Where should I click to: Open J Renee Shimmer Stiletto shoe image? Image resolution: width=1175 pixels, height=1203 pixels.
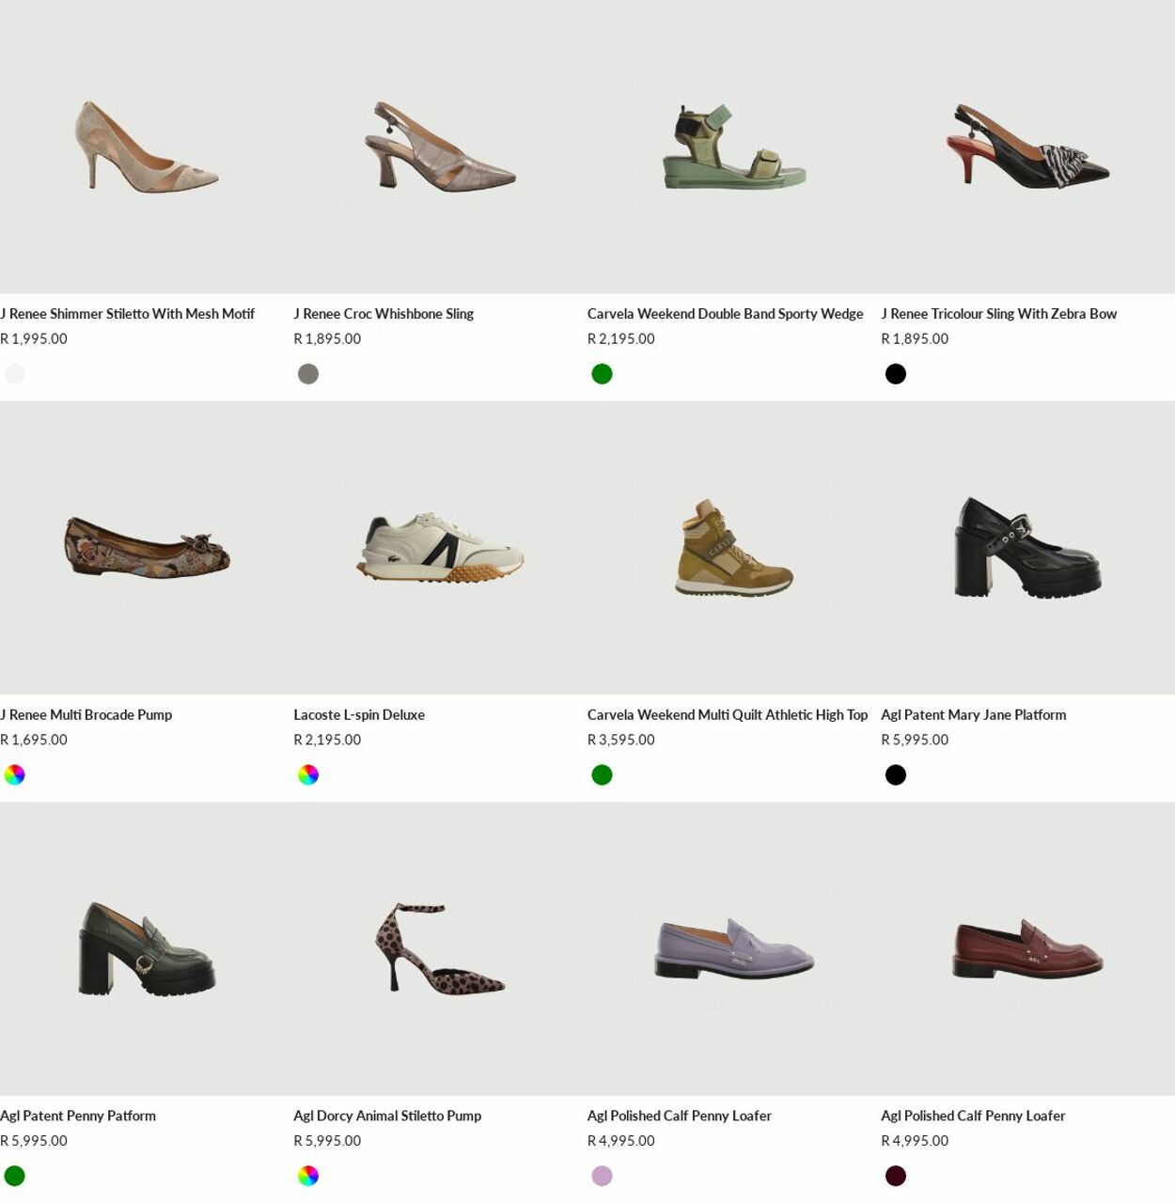(147, 147)
